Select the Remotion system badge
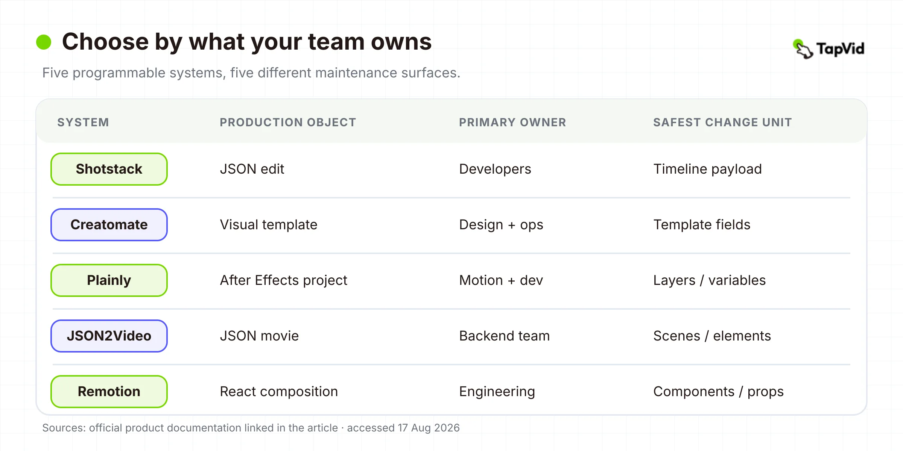Screen dimensions: 903x451 coord(109,392)
